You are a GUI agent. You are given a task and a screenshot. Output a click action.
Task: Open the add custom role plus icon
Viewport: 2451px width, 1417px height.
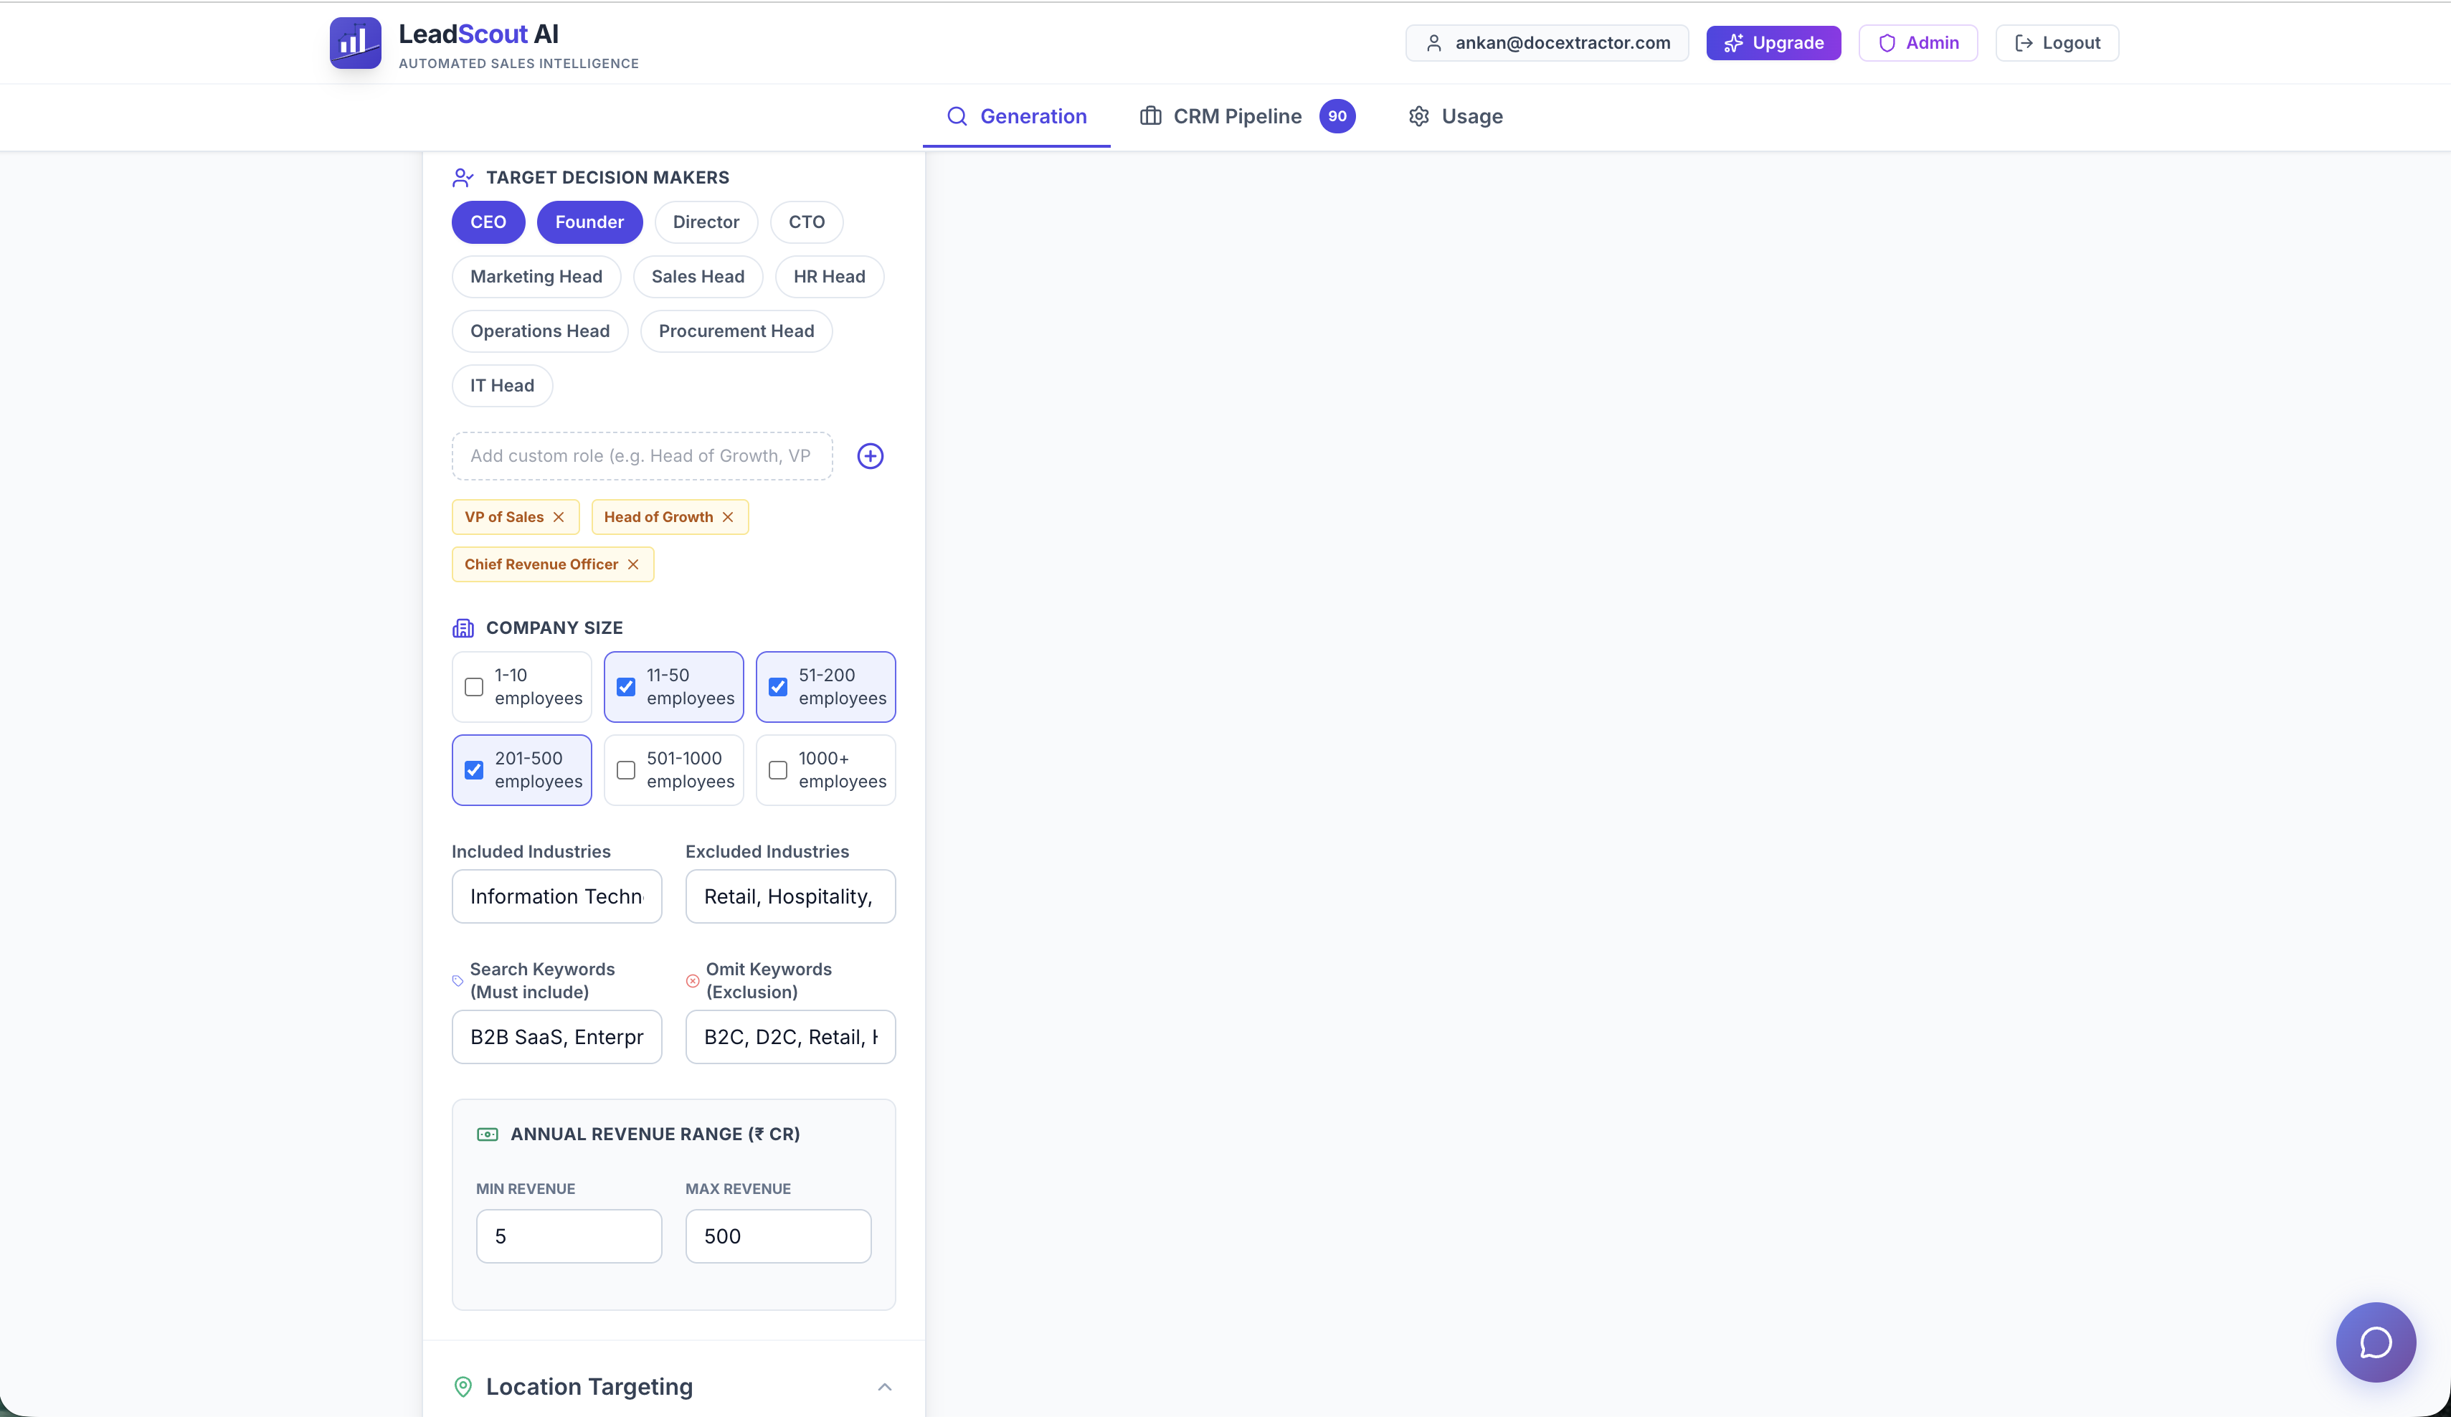871,456
